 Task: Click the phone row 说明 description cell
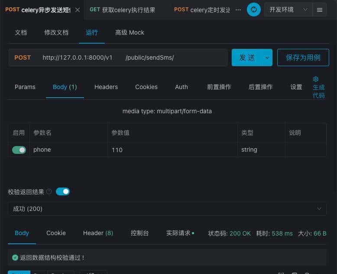pyautogui.click(x=306, y=150)
